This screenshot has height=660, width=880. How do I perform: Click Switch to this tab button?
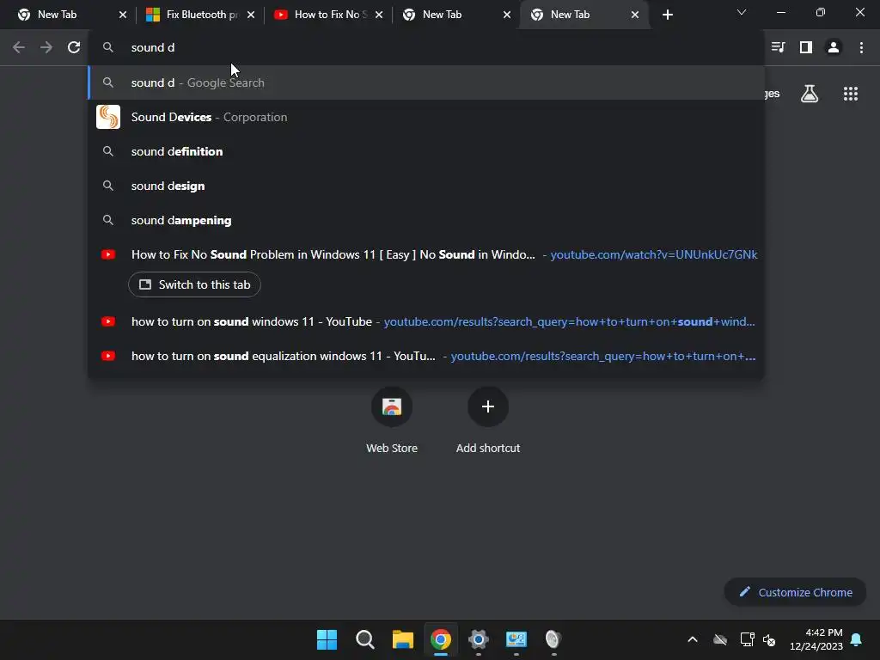194,284
